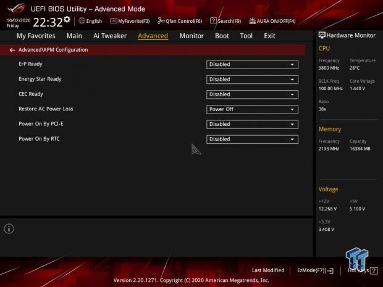
Task: Open Hot Keys question mark icon
Action: coord(374,271)
